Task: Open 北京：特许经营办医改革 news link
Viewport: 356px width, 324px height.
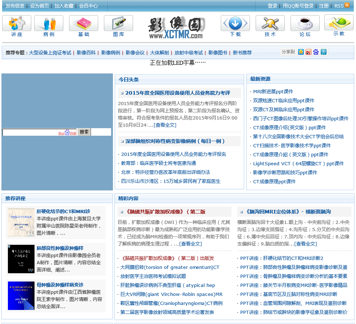Action: click(x=165, y=172)
